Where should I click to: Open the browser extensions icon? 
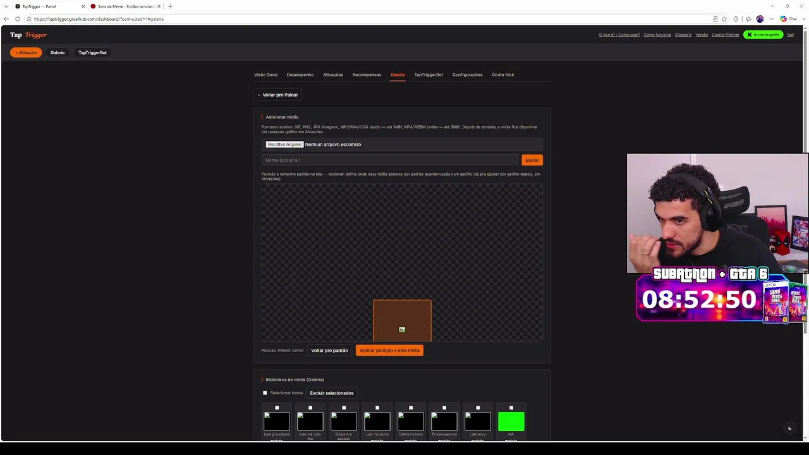pos(736,19)
